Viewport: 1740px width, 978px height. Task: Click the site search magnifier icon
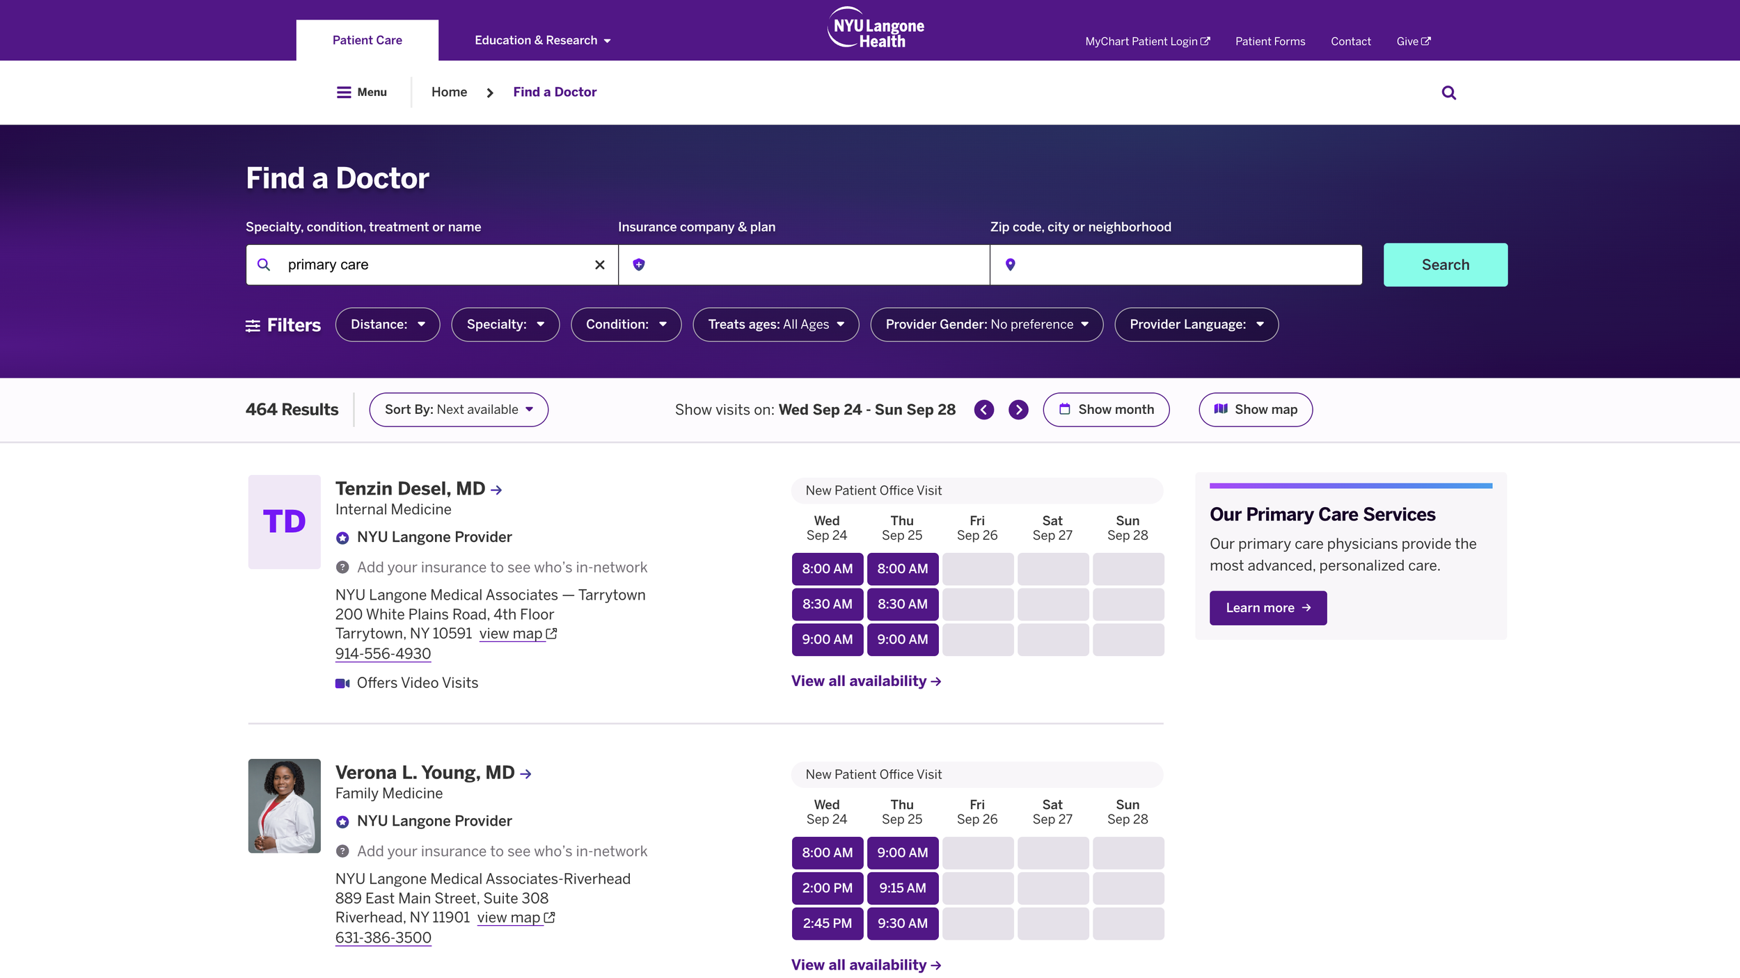(x=1448, y=93)
